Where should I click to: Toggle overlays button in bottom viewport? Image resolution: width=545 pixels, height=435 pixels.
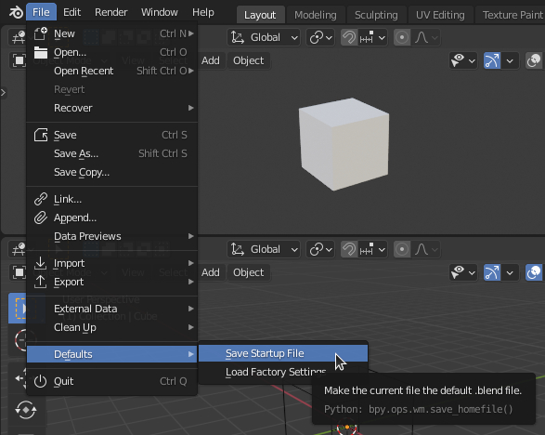[534, 273]
